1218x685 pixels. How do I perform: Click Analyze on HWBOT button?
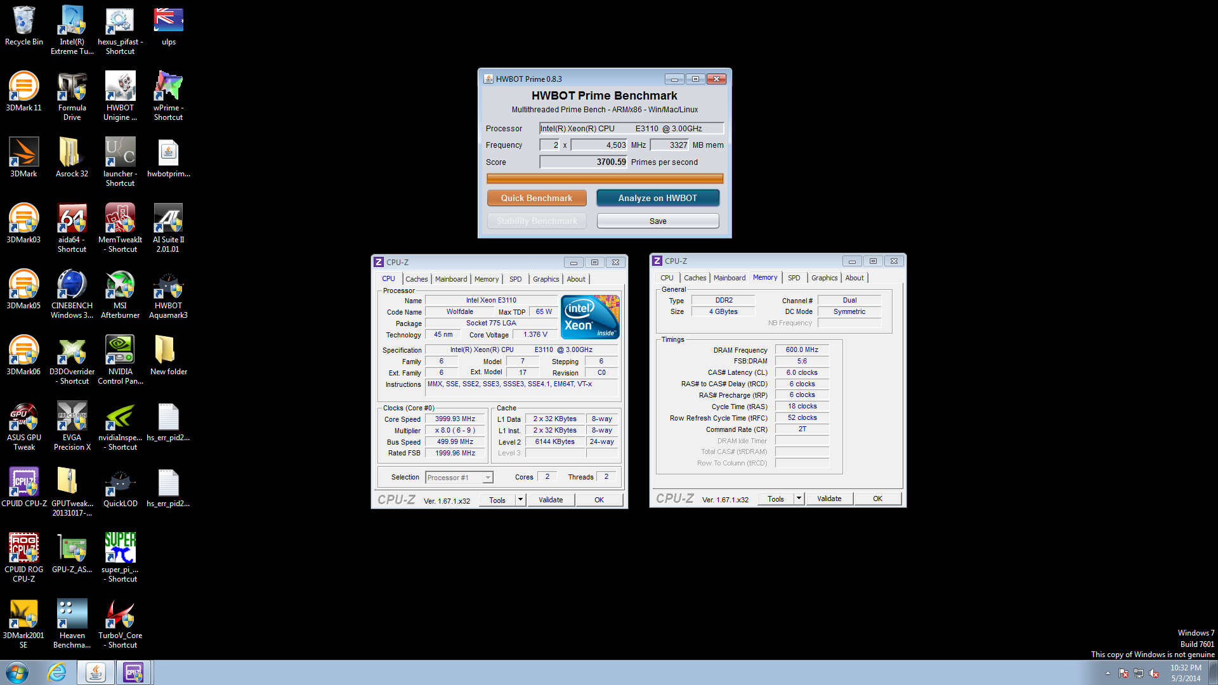coord(658,198)
